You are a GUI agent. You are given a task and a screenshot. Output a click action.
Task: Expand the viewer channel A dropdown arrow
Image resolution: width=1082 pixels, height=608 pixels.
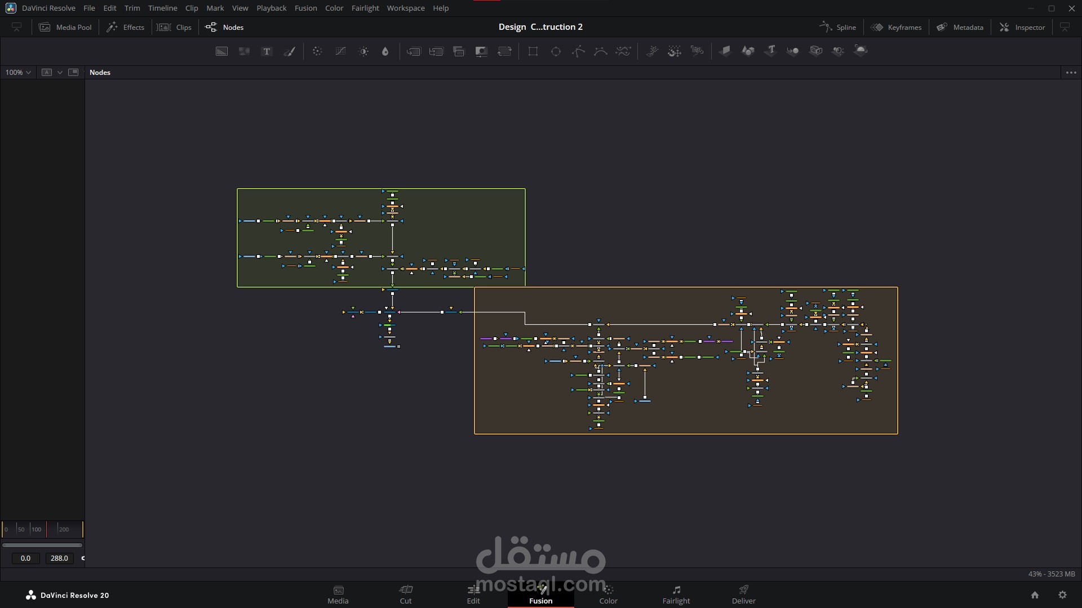(x=60, y=72)
